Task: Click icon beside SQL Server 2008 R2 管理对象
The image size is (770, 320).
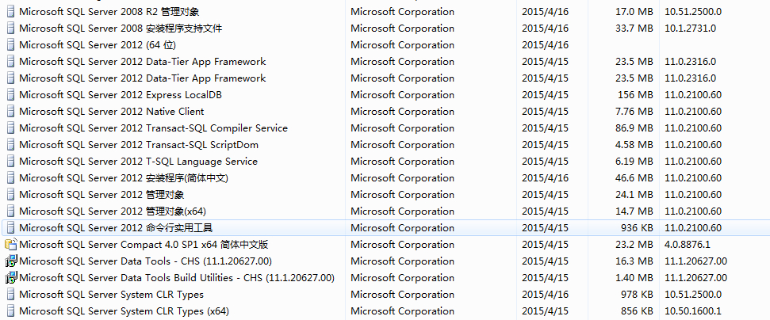Action: pyautogui.click(x=10, y=11)
